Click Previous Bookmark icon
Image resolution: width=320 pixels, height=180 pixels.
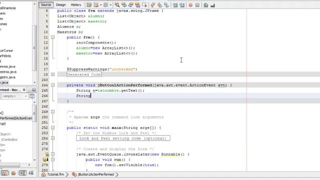point(152,5)
